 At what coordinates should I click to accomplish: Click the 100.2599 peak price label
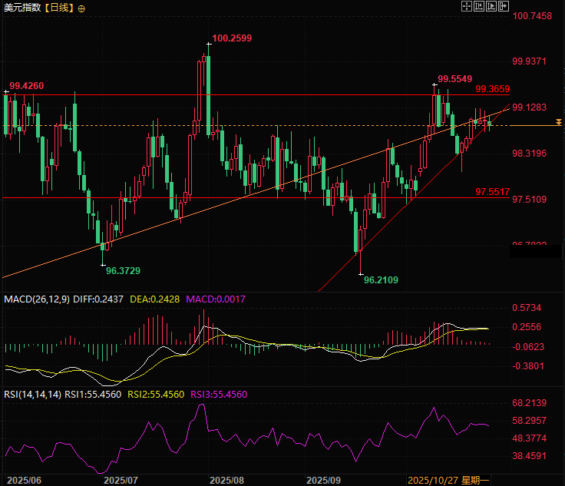tap(232, 38)
